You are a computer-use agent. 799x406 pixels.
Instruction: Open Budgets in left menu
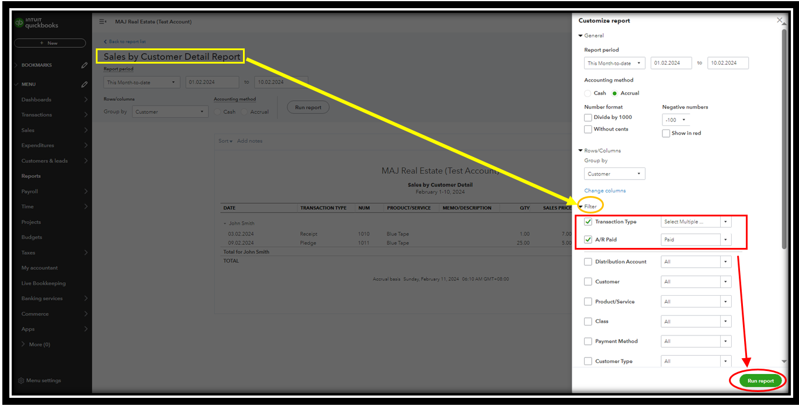[x=32, y=237]
